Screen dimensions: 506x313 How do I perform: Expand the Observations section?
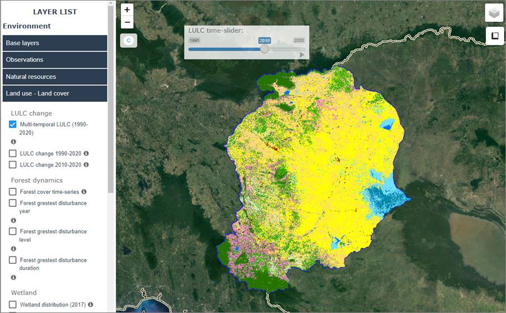click(x=55, y=60)
